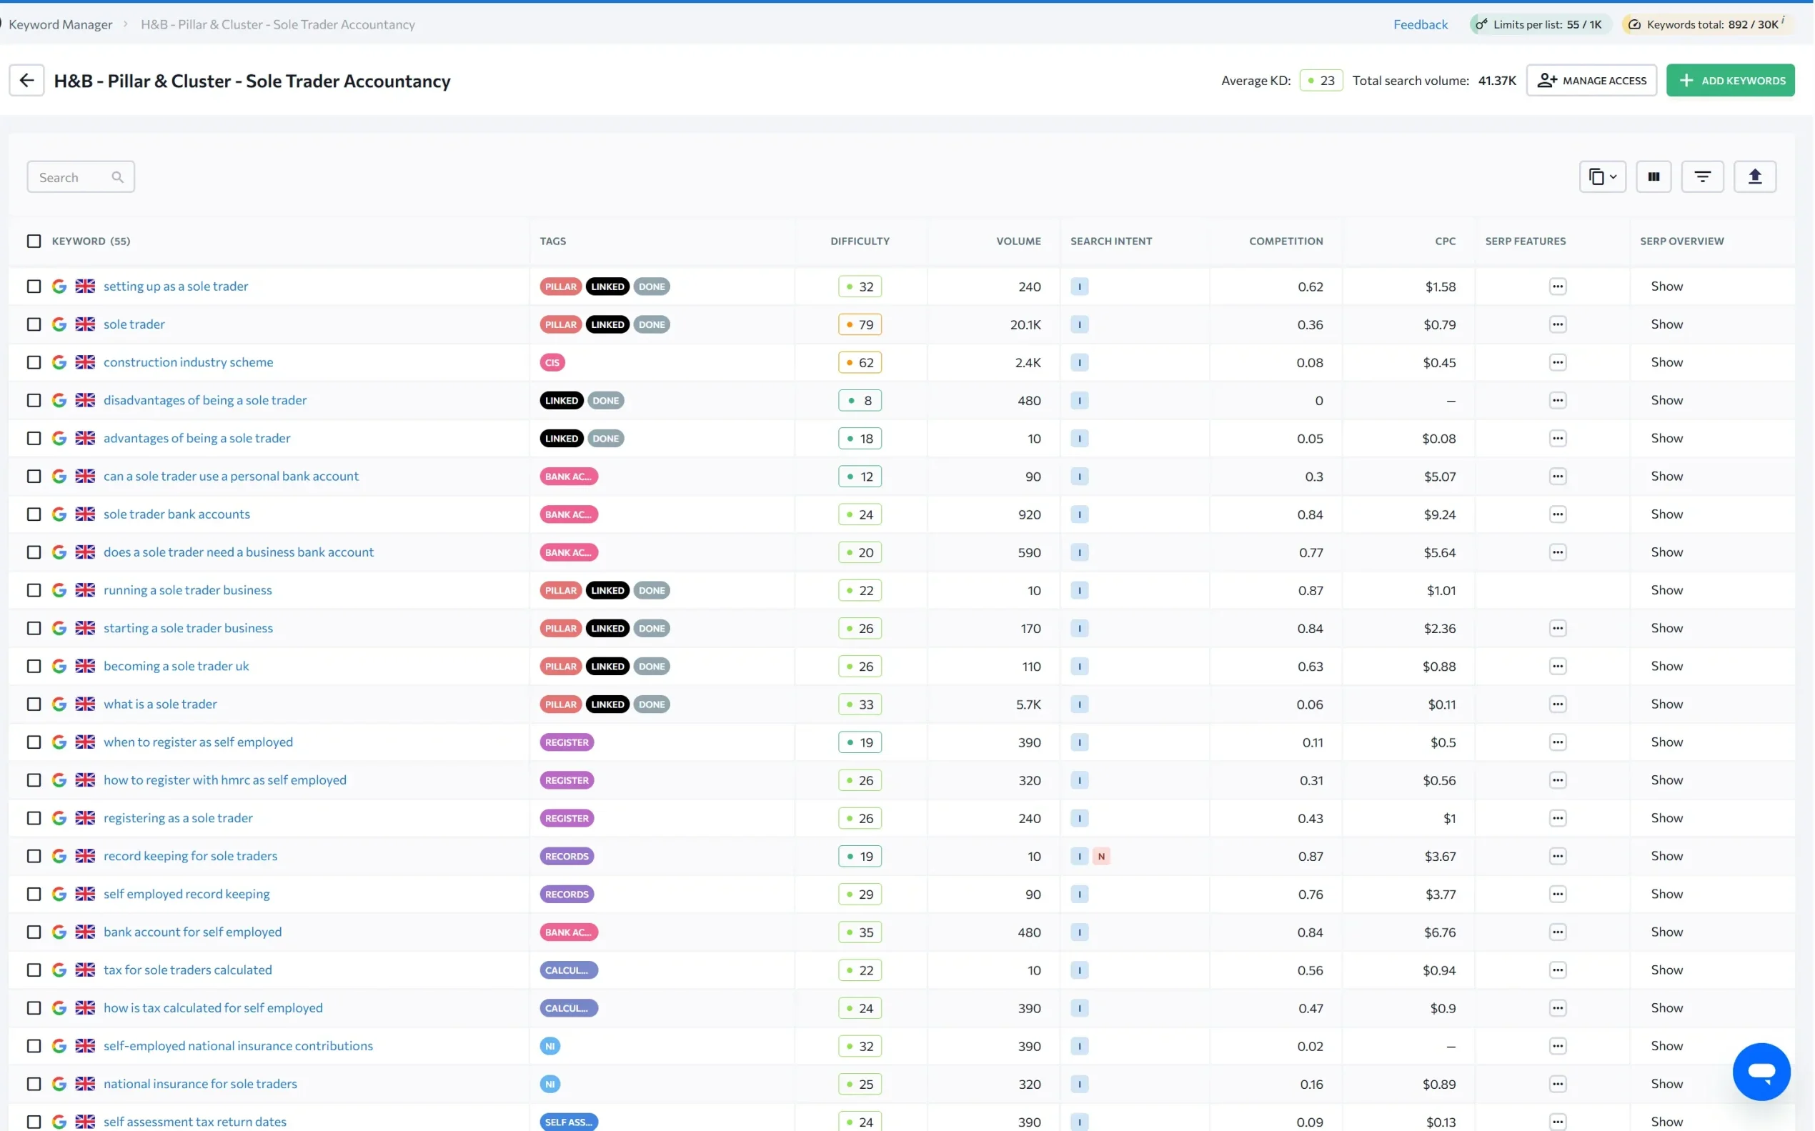The height and width of the screenshot is (1131, 1815).
Task: Click the export upload icon
Action: click(x=1754, y=177)
